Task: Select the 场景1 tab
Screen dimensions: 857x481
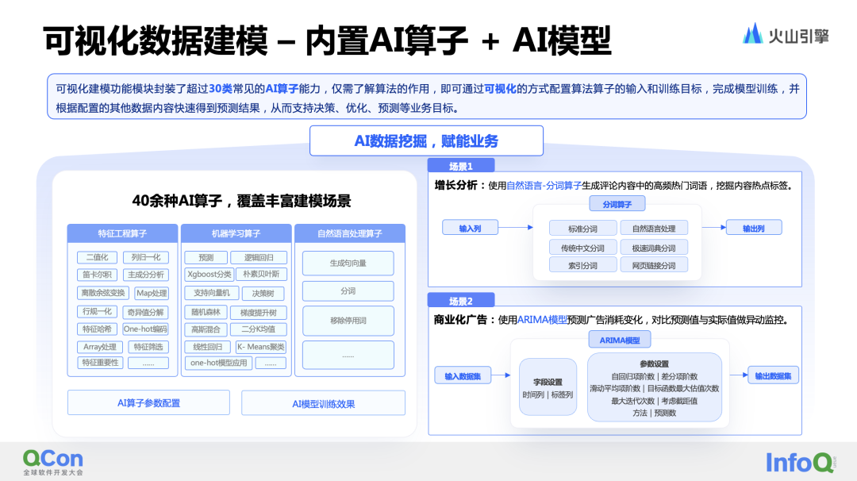Action: 461,166
